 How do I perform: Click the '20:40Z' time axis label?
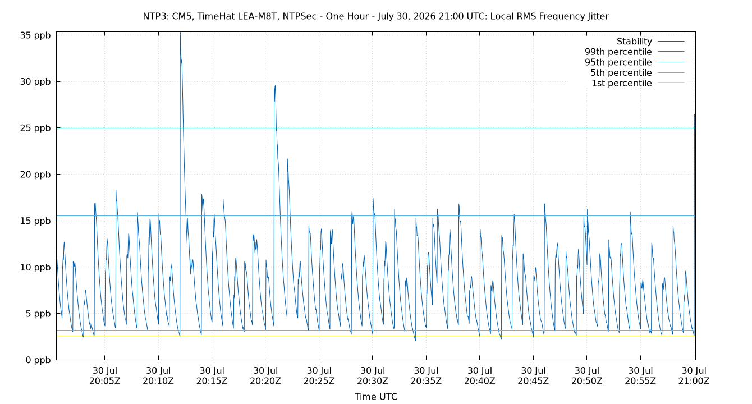[x=479, y=380]
